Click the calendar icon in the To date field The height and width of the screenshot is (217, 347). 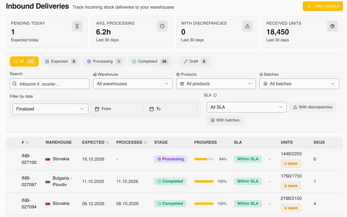pyautogui.click(x=152, y=109)
